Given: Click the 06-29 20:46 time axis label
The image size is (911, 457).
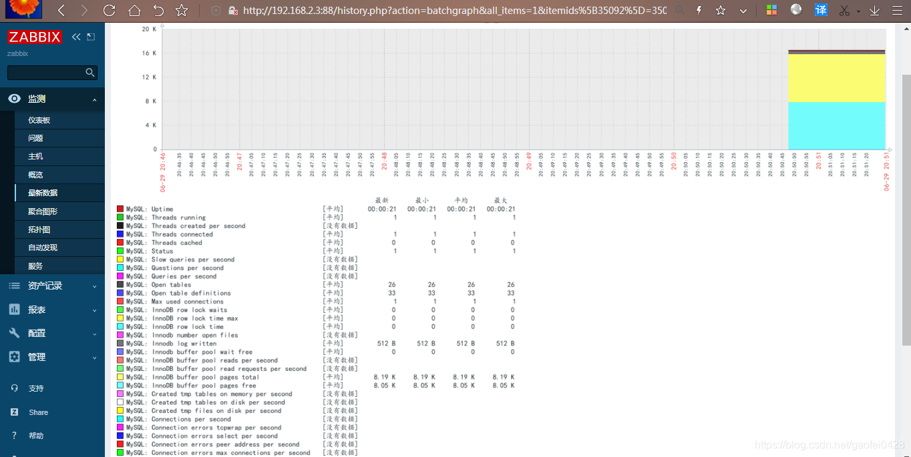Looking at the screenshot, I should [162, 172].
